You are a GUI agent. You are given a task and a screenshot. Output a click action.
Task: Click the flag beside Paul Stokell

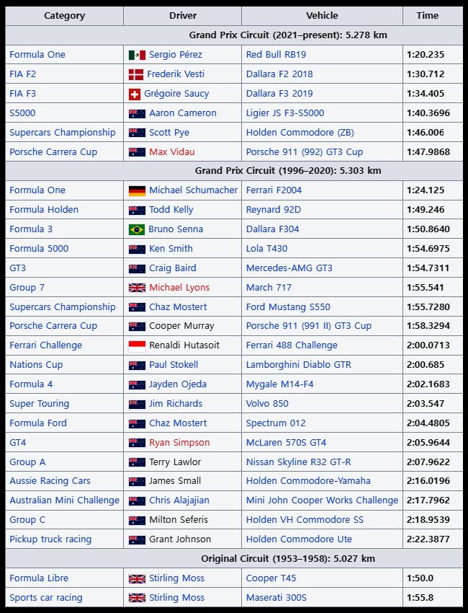coord(137,366)
